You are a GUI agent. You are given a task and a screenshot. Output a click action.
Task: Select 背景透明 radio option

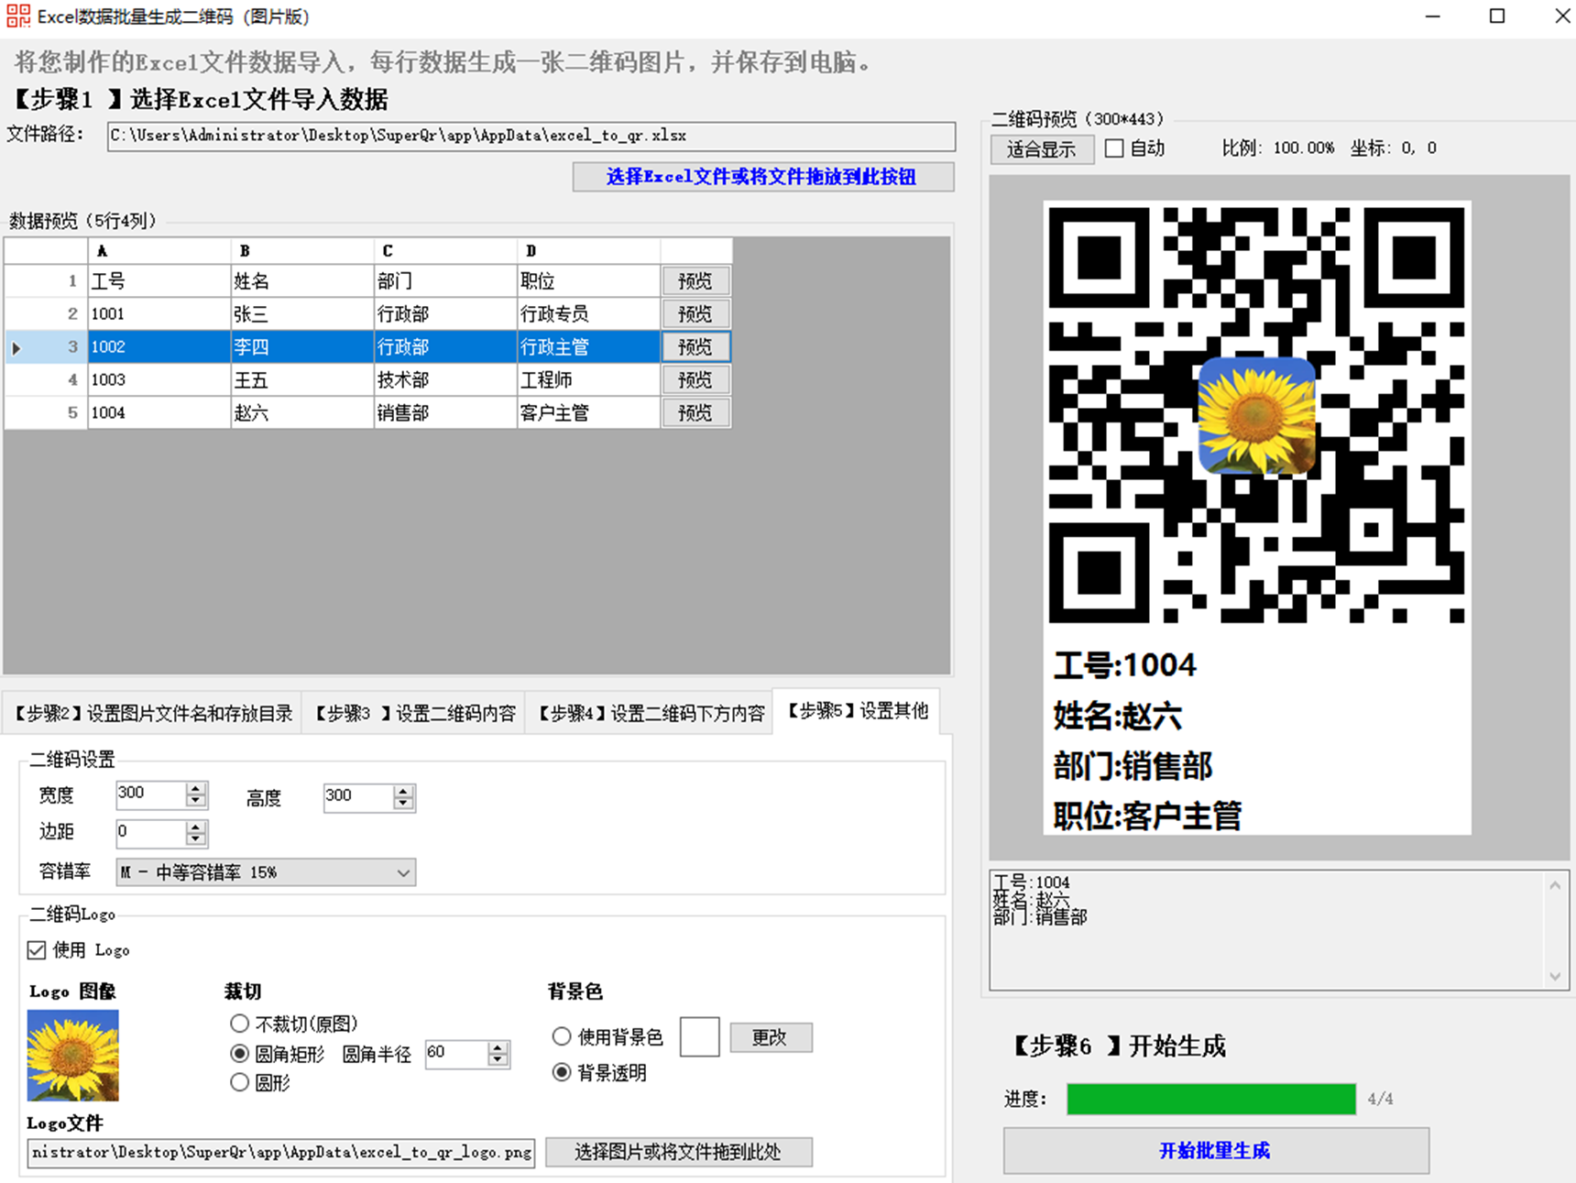click(562, 1072)
